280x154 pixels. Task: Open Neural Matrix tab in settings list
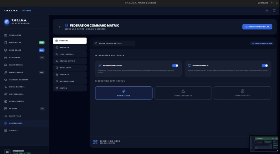70,61
